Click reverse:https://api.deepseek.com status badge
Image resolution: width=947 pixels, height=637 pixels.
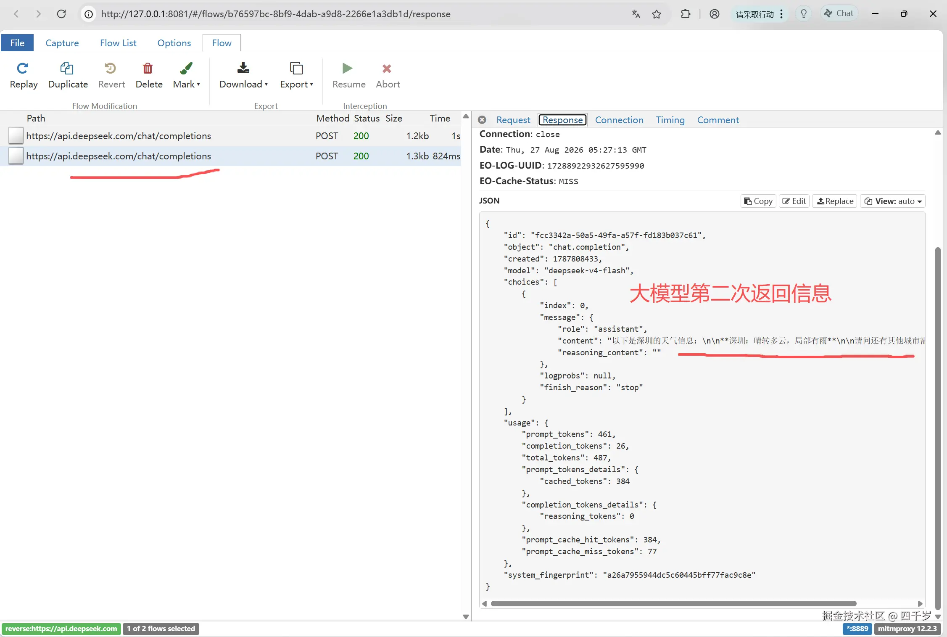(61, 629)
